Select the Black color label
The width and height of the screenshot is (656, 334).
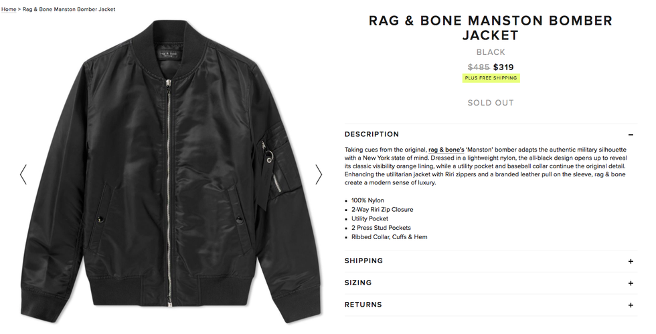point(491,52)
